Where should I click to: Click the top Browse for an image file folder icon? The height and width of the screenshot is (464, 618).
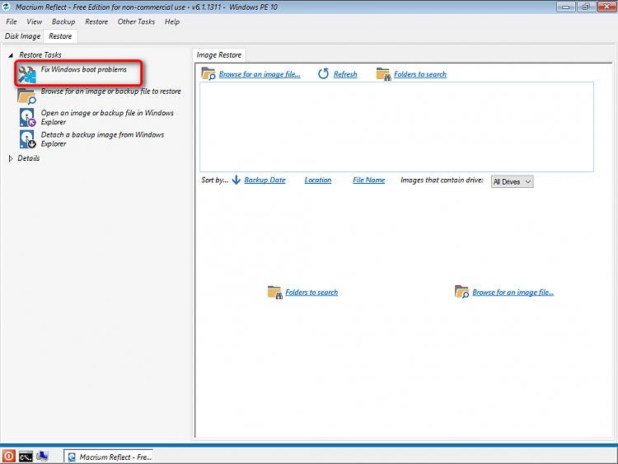208,73
